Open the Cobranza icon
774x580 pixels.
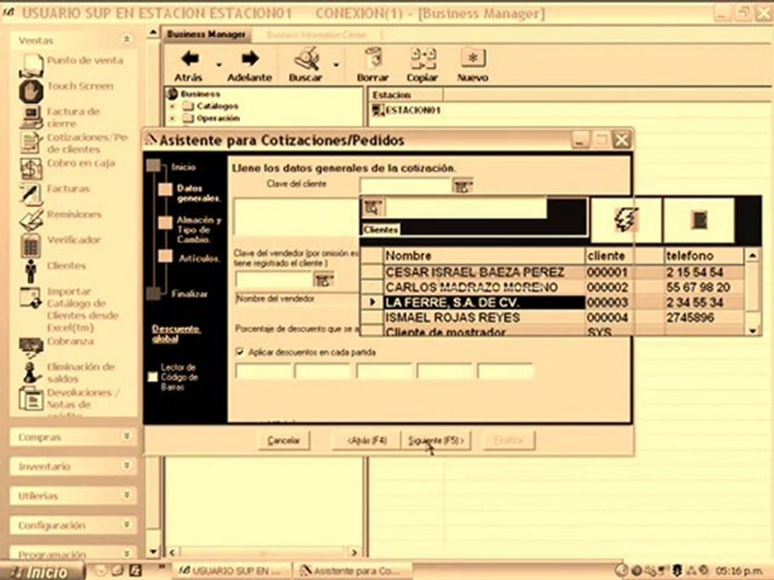(x=31, y=348)
